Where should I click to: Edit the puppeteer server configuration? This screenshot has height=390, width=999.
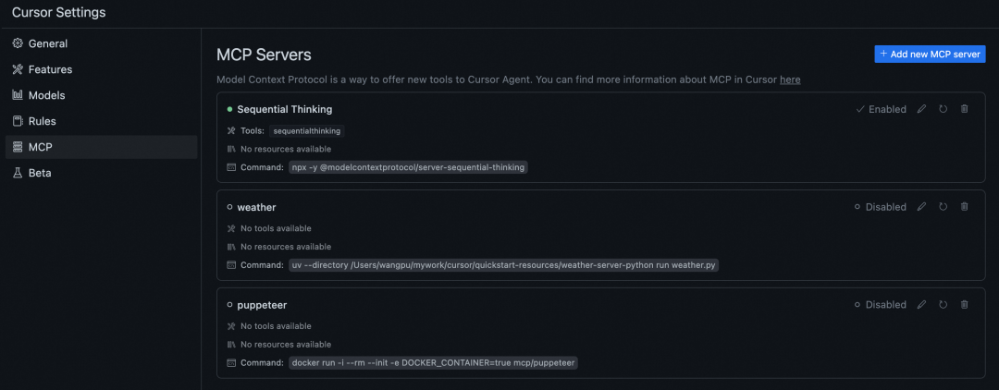[x=921, y=305]
